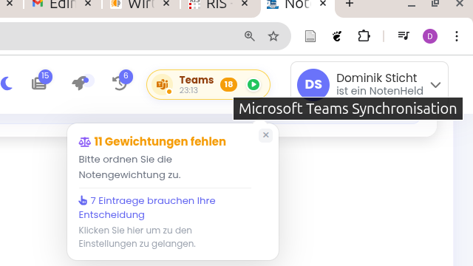This screenshot has width=473, height=266.
Task: Open the Extensions puzzle piece menu
Action: pyautogui.click(x=364, y=36)
